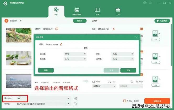The height and width of the screenshot is (110, 174).
Task: Click third row MP3 format icon
Action: (x=155, y=79)
